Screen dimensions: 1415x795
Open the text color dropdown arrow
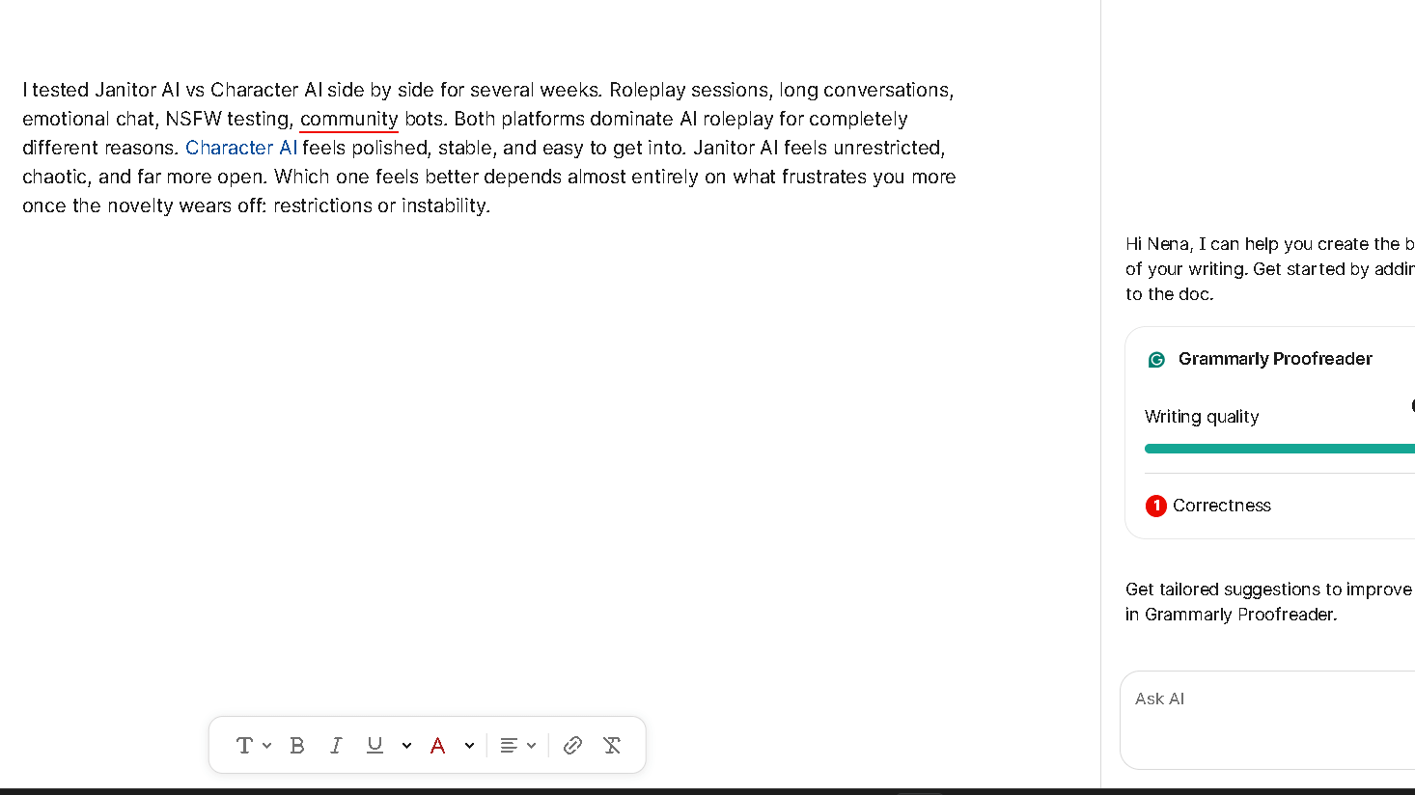click(469, 745)
